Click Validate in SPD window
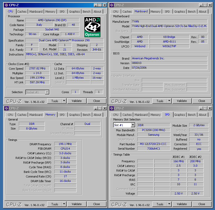Screen dimensions: 215x210 tap(182, 204)
